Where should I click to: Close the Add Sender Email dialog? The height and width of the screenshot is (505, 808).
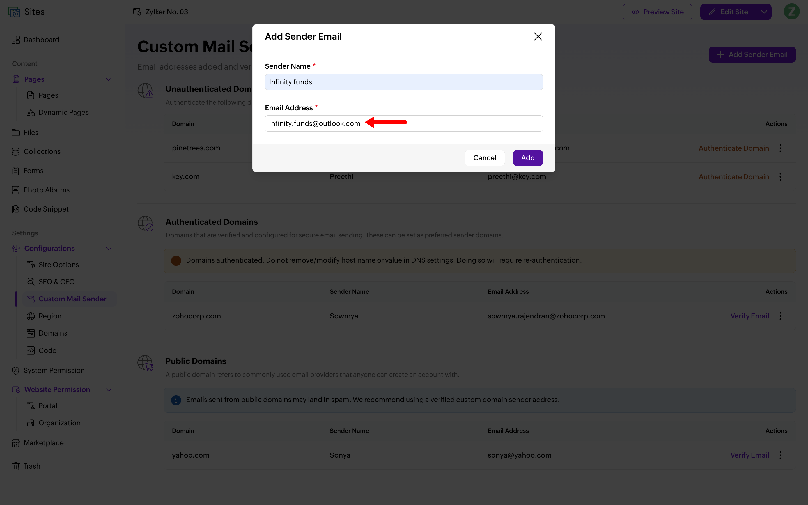tap(538, 36)
